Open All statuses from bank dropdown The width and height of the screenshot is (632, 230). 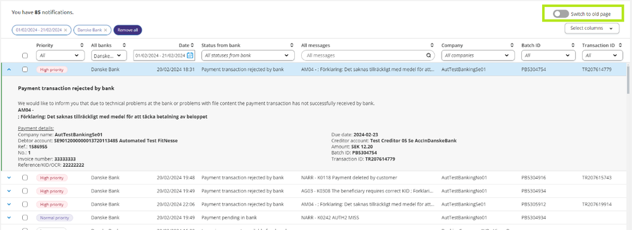click(x=247, y=55)
